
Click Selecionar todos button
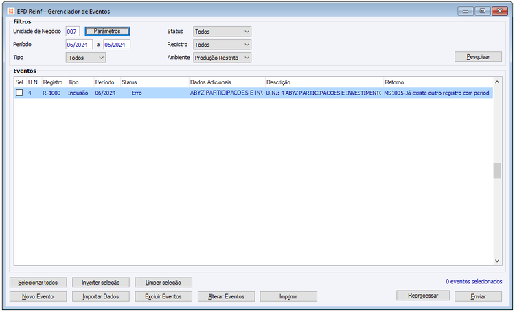point(38,283)
